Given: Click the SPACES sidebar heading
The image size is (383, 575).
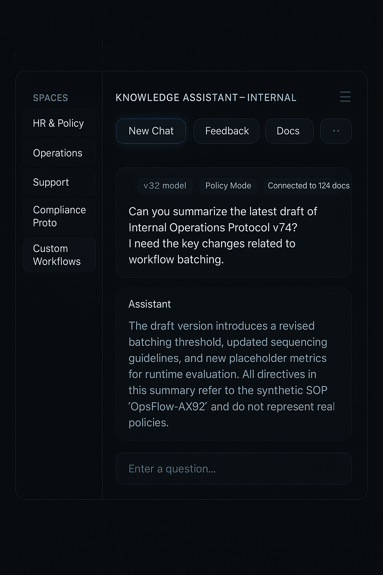Looking at the screenshot, I should (x=50, y=98).
